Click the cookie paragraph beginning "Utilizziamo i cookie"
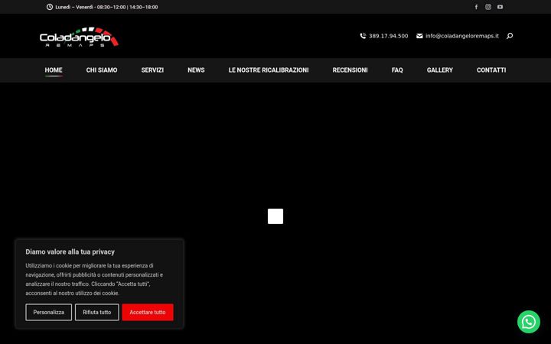The width and height of the screenshot is (551, 344). (x=94, y=280)
